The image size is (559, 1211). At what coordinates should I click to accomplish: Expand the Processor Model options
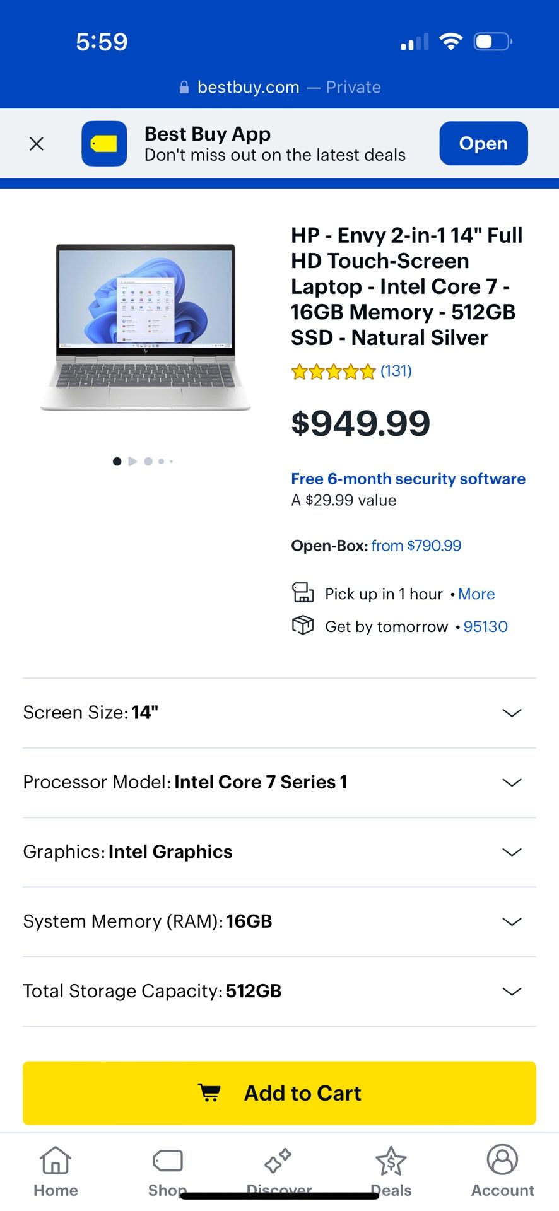point(512,783)
